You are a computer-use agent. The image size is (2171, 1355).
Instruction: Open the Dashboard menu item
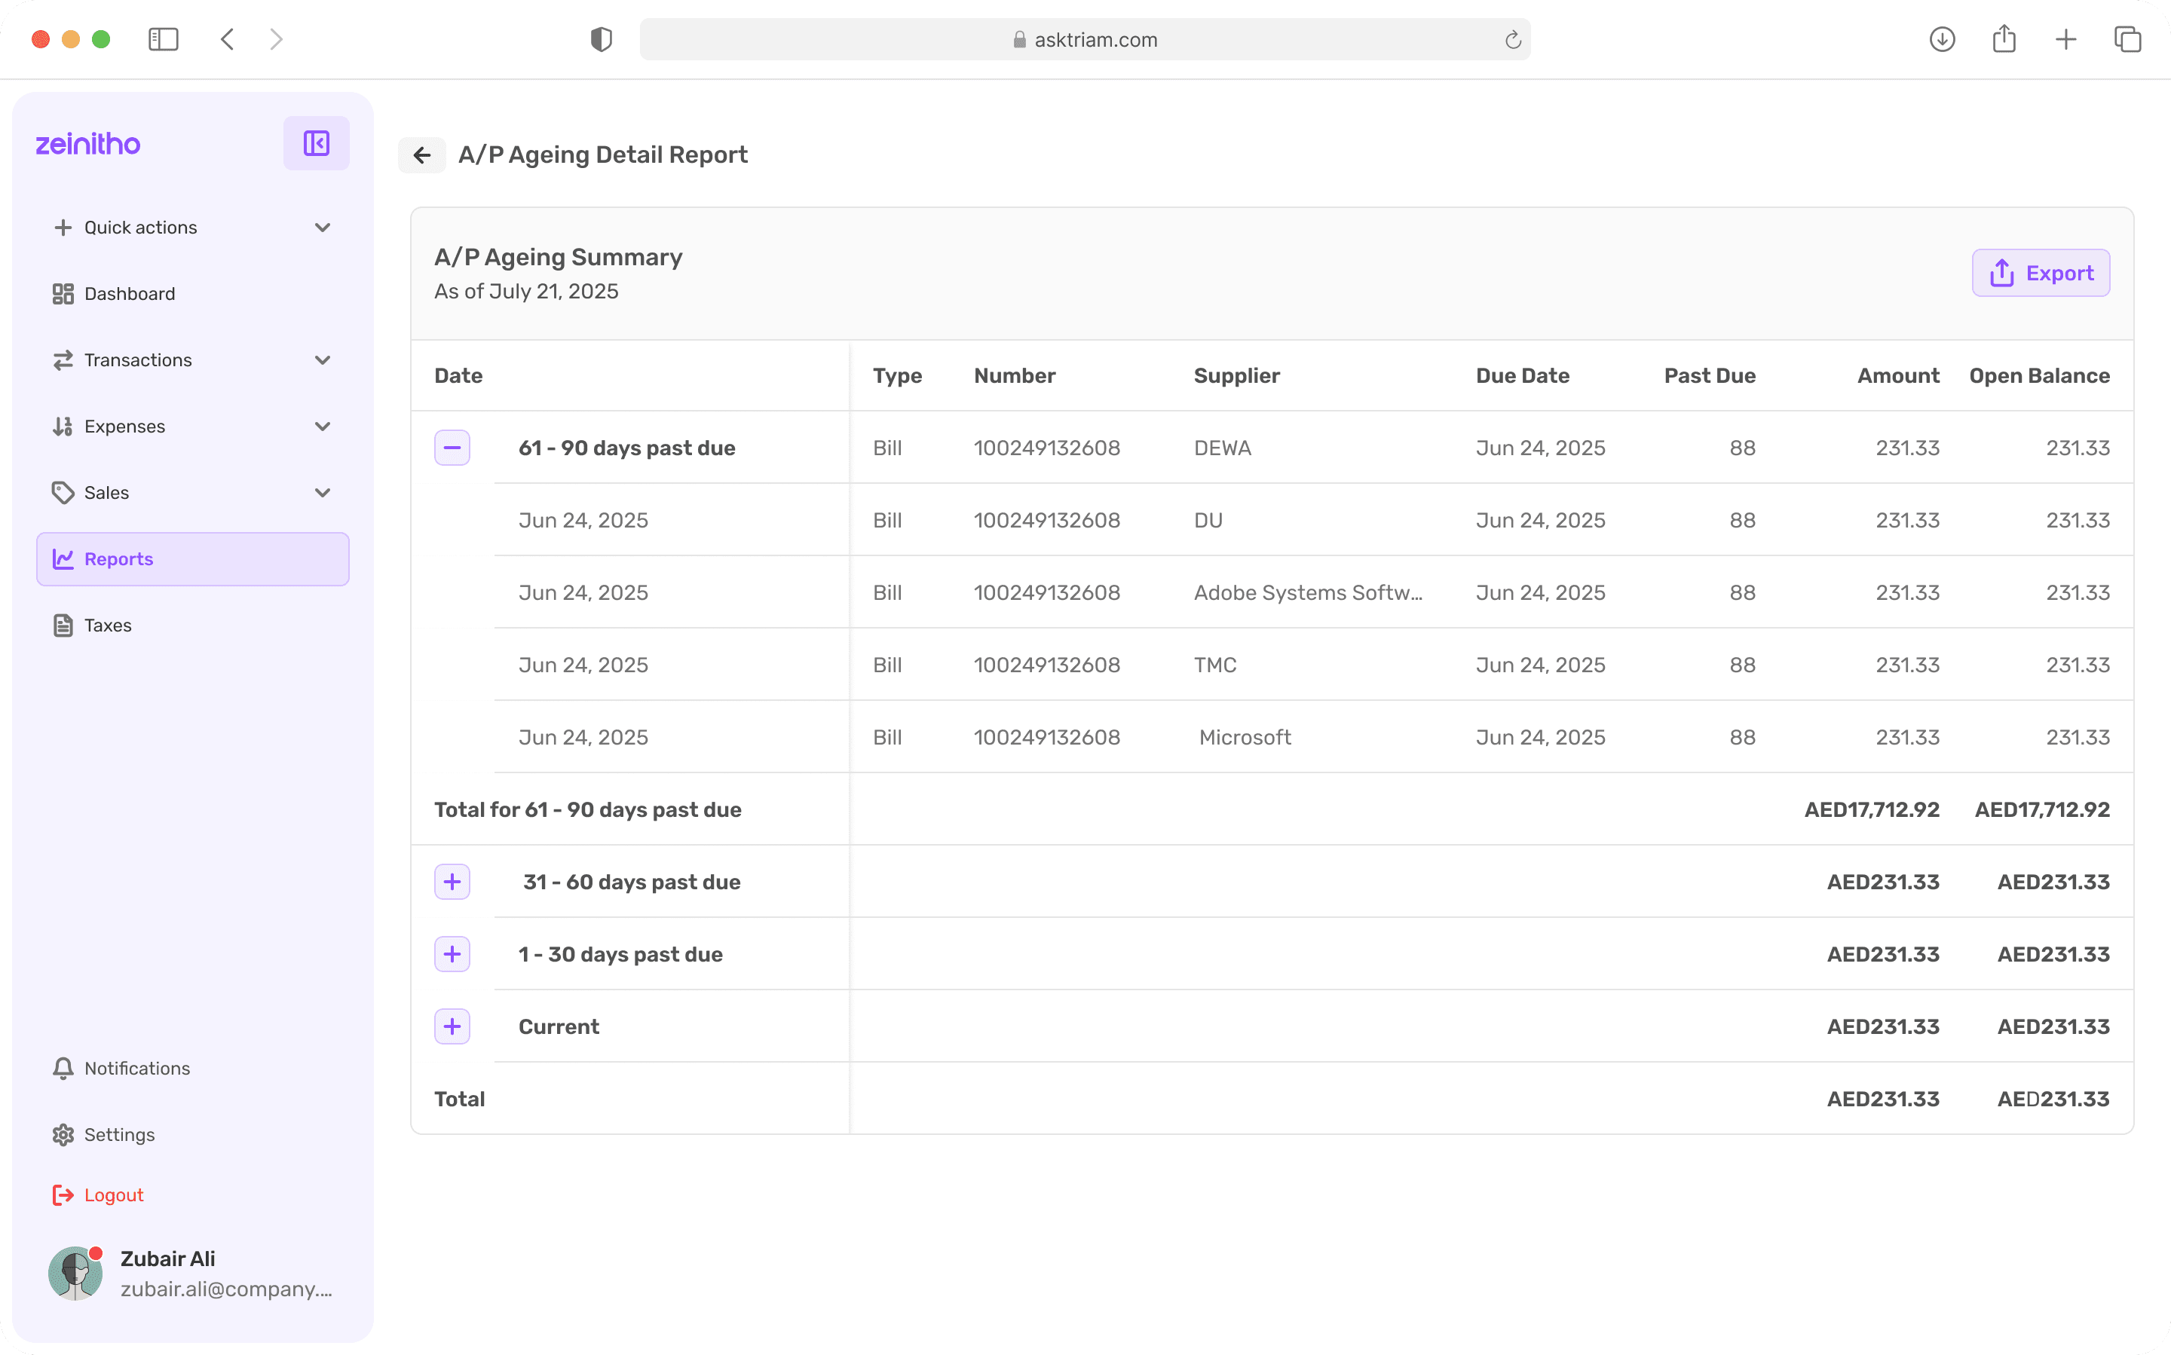tap(129, 294)
